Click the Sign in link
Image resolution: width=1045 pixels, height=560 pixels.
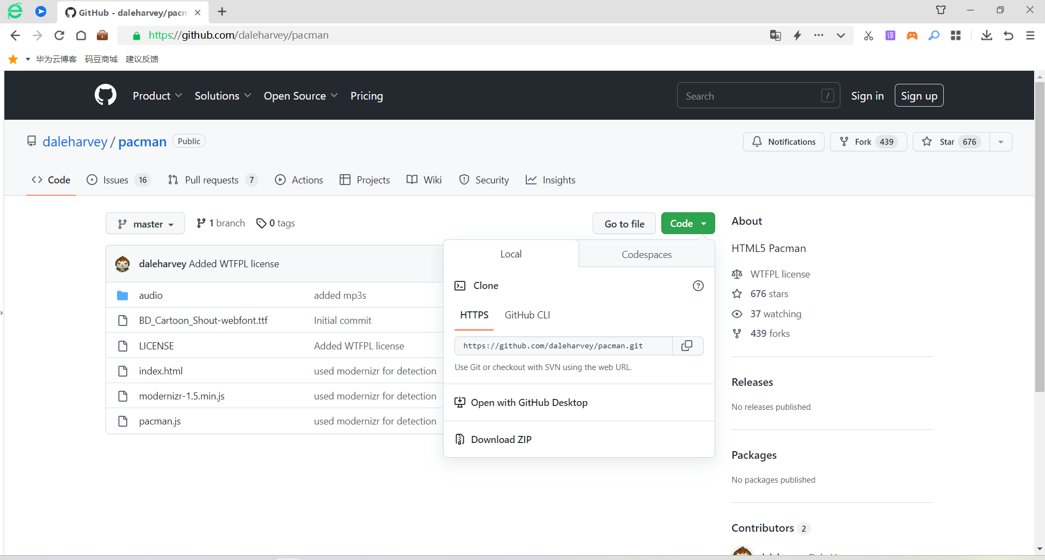[868, 96]
